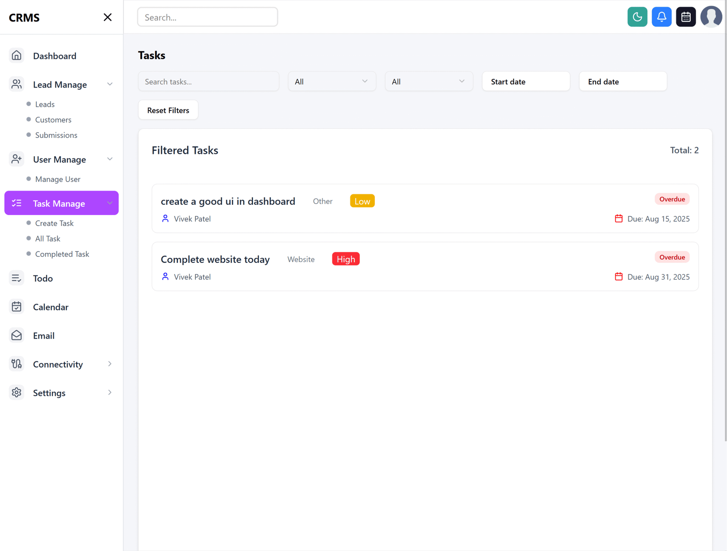The image size is (727, 551).
Task: Open the Dashboard from the sidebar
Action: coord(55,55)
